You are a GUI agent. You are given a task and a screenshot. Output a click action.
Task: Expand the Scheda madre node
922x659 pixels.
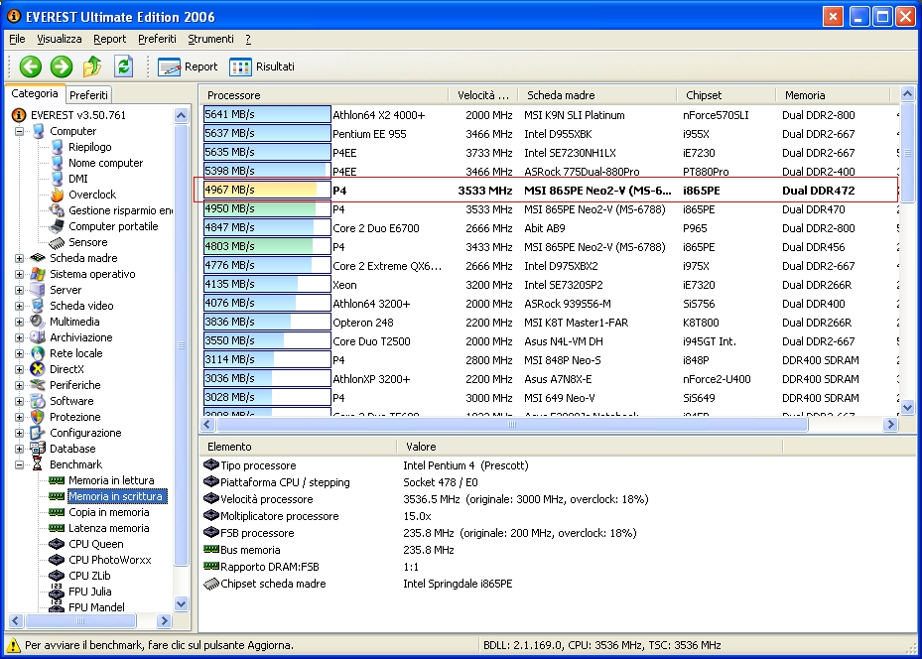click(x=20, y=258)
